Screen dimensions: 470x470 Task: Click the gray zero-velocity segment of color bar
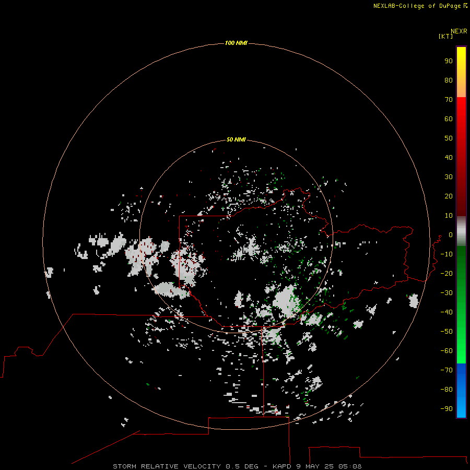pos(461,231)
